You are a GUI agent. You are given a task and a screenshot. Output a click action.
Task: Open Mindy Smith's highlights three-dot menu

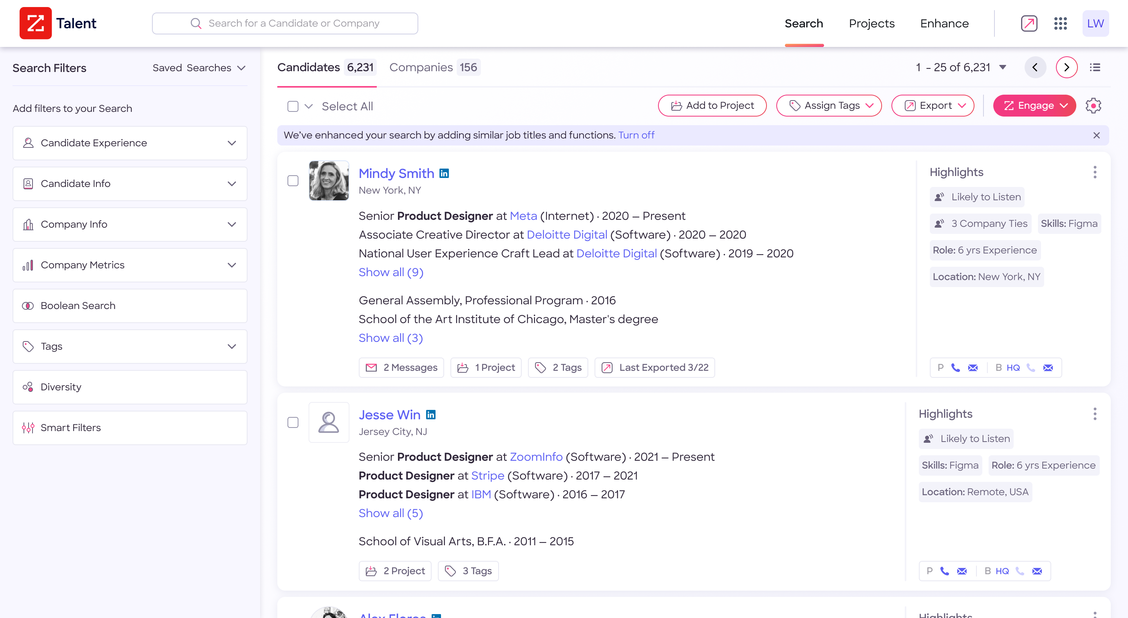1095,172
